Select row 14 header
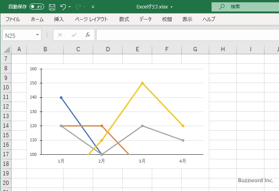This screenshot has height=191, width=279. click(6, 126)
